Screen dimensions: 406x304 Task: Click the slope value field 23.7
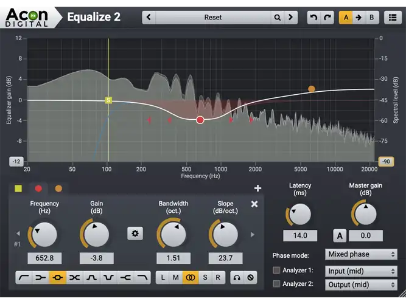[x=226, y=258]
